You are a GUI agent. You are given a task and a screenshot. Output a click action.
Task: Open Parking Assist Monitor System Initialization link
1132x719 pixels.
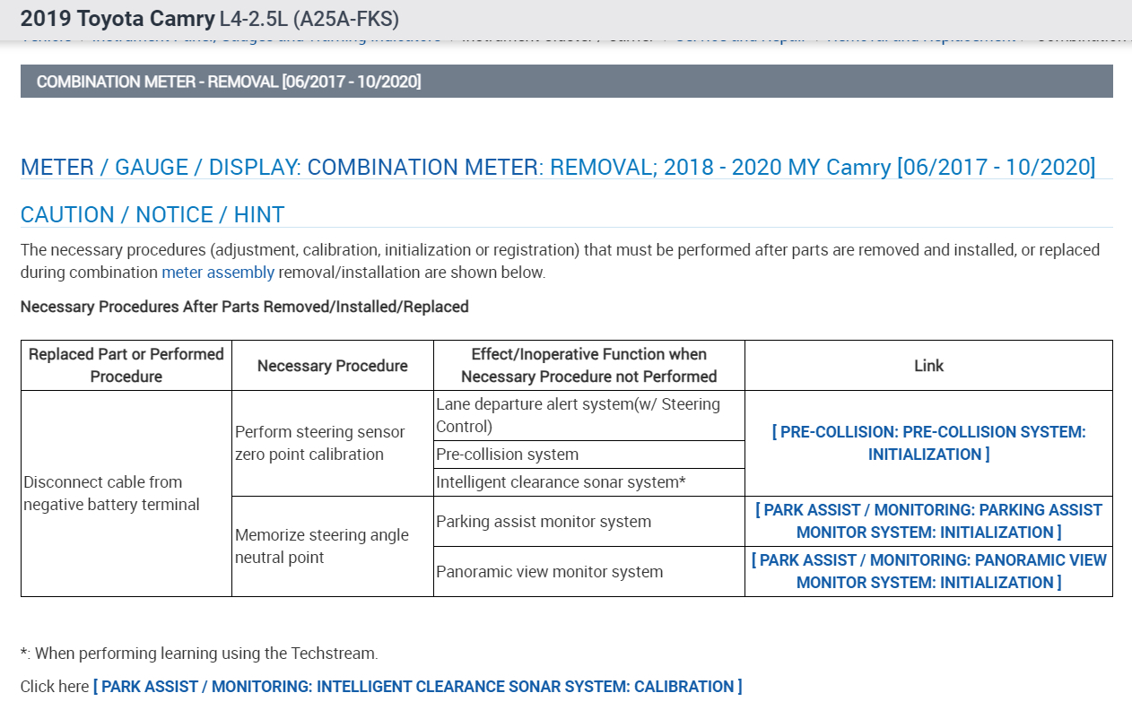click(928, 521)
